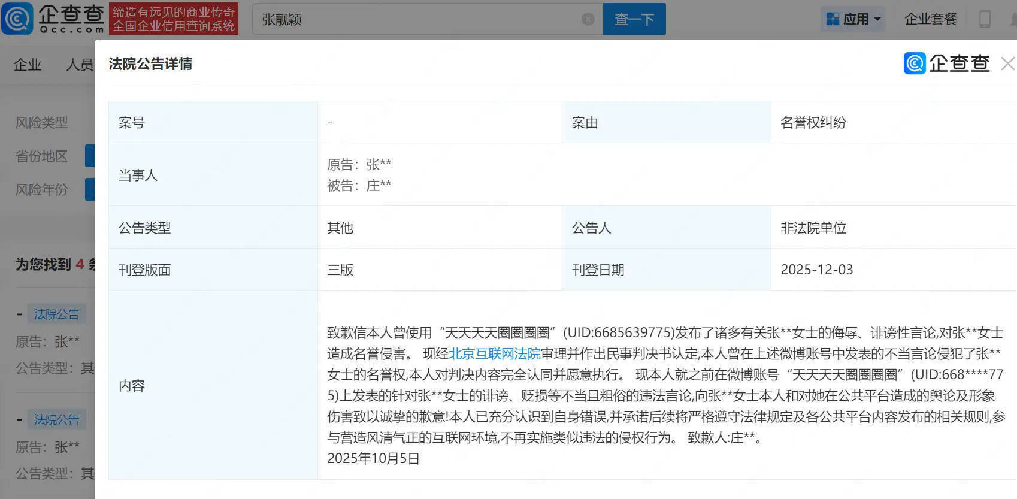Click the 被告：庄** text in dialog
Viewport: 1017px width, 499px height.
pos(359,186)
